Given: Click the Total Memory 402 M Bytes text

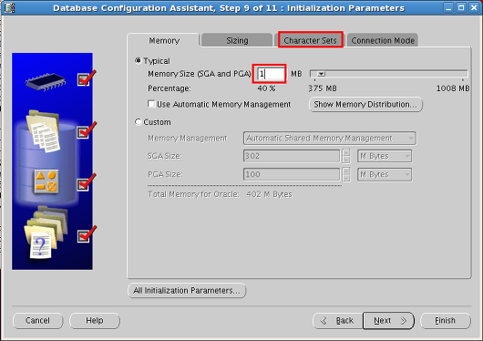Looking at the screenshot, I should [x=220, y=194].
